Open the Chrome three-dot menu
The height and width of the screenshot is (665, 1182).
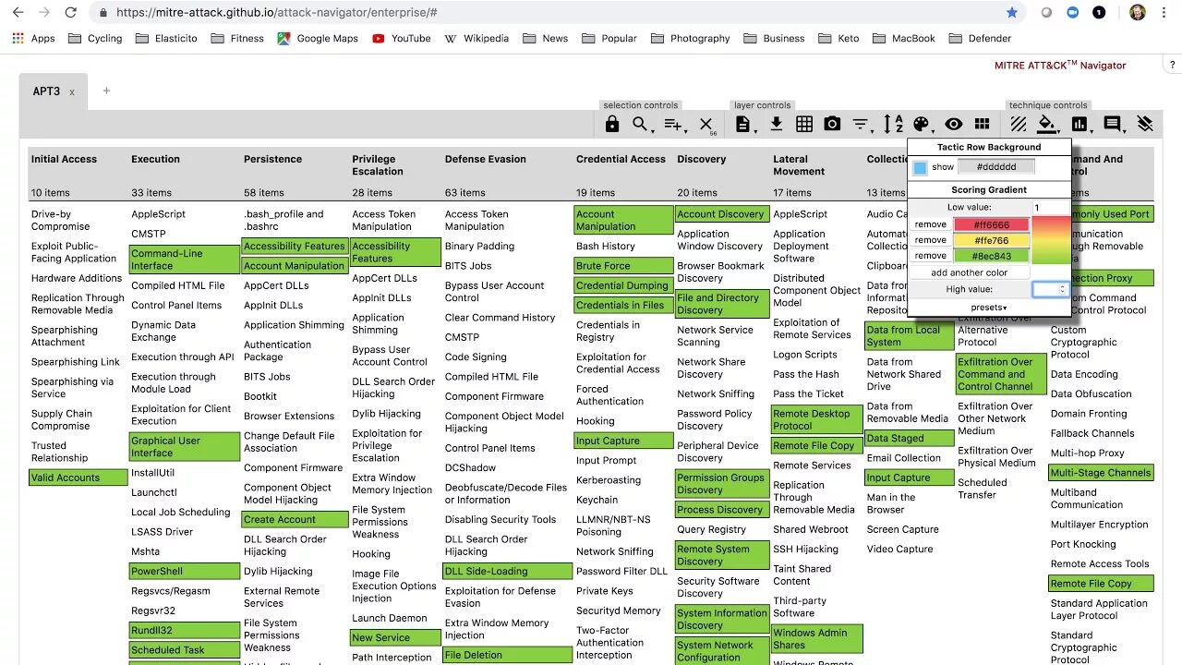click(1165, 13)
